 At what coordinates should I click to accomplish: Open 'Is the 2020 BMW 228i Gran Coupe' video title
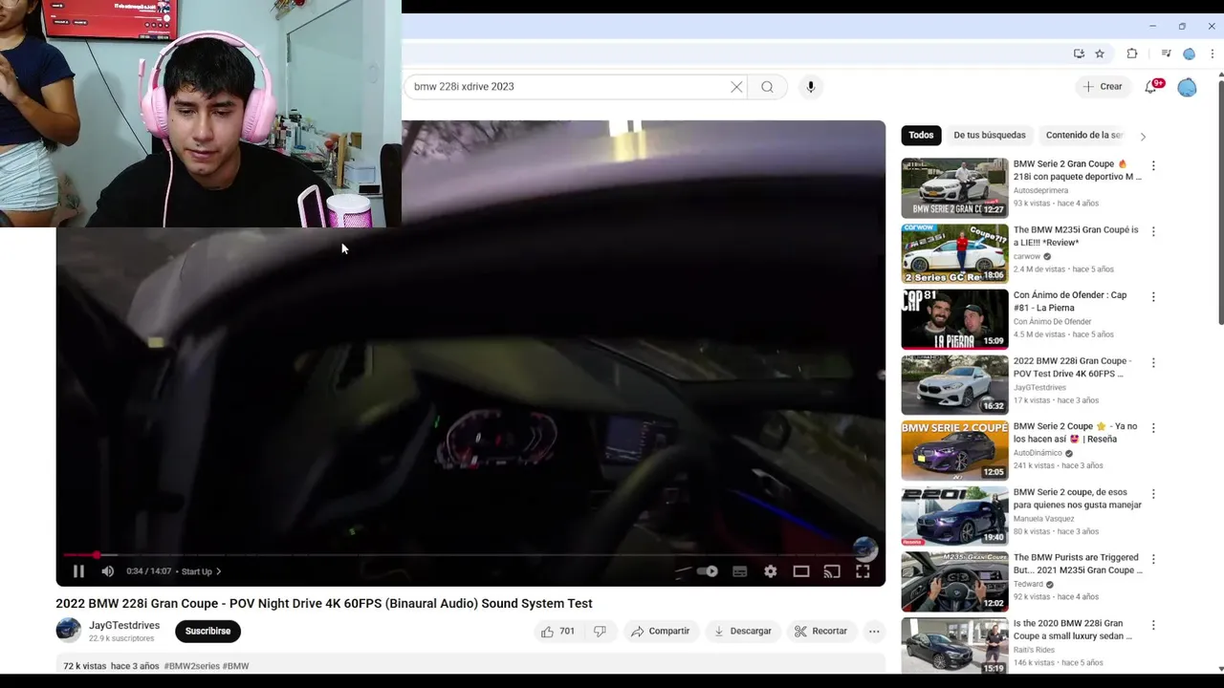point(1073,630)
